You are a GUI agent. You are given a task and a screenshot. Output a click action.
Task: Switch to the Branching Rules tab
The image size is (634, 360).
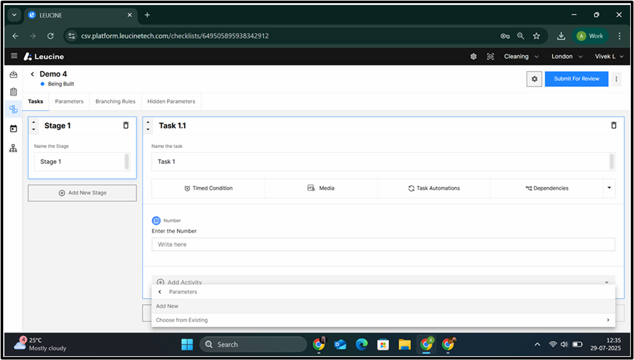(115, 102)
